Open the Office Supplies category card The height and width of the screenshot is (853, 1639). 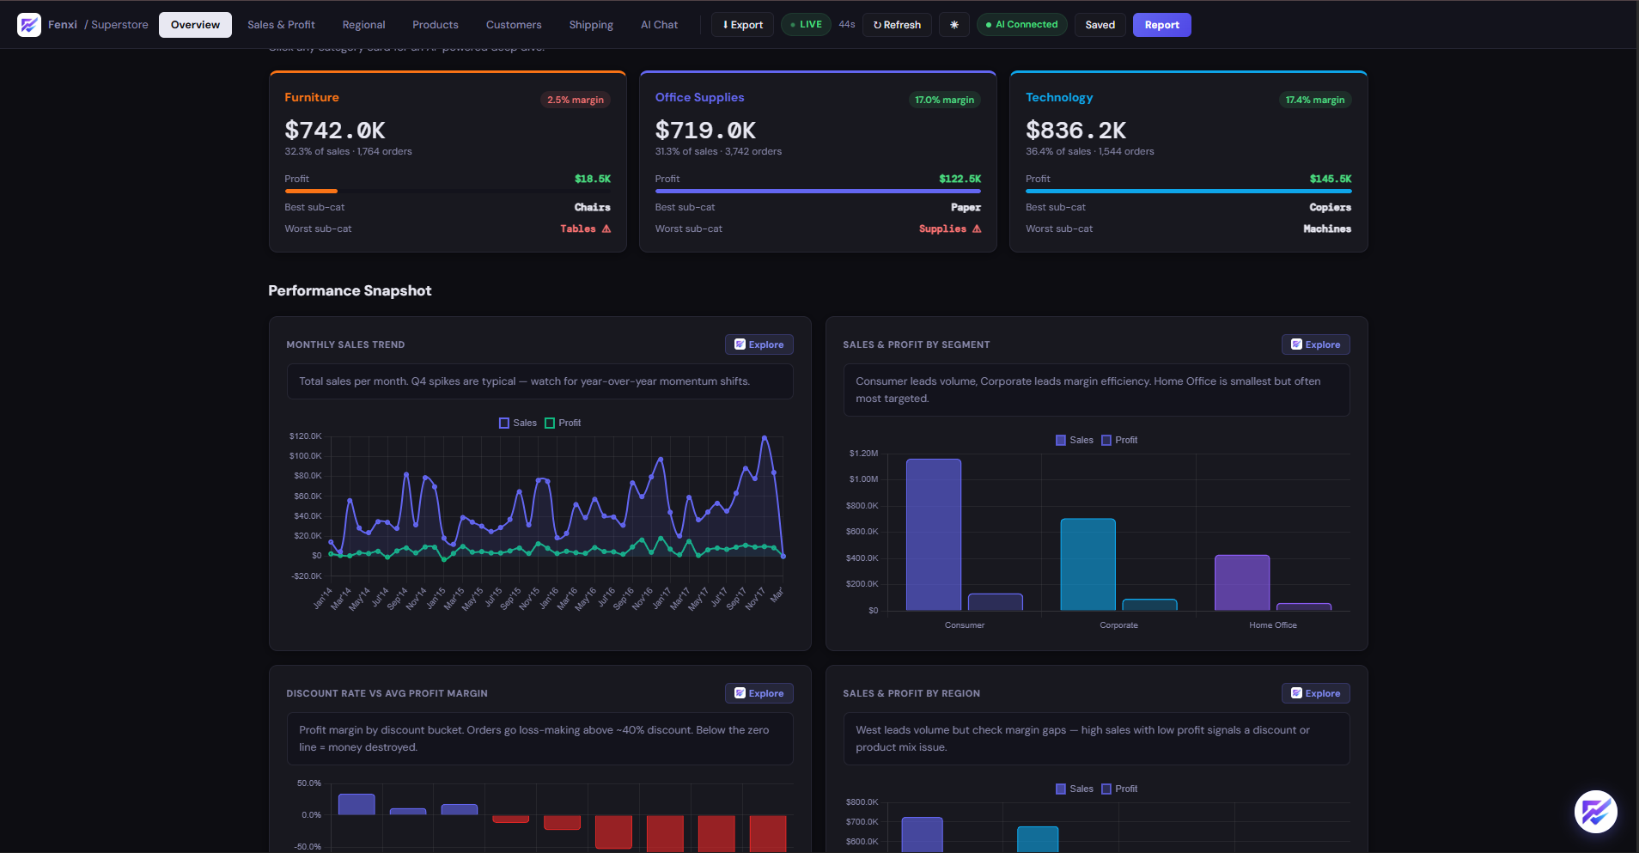tap(818, 161)
